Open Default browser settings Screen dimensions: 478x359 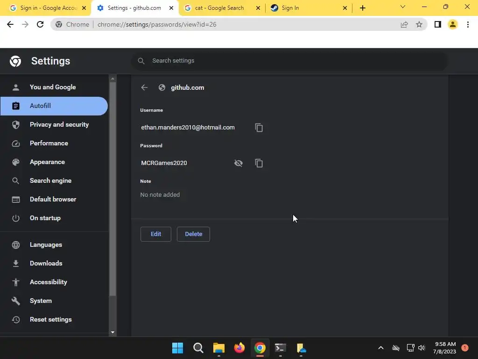[54, 199]
